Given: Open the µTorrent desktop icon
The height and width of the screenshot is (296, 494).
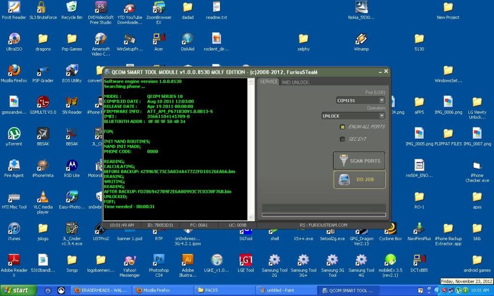Looking at the screenshot, I should [14, 134].
